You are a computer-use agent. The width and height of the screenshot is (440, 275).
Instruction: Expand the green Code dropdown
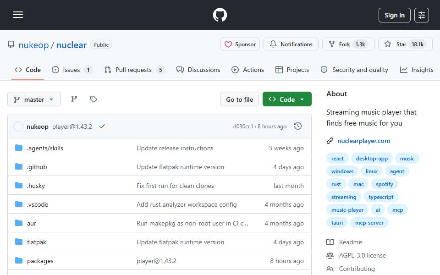287,99
